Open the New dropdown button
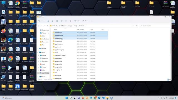The image size is (178, 100). pos(41,21)
